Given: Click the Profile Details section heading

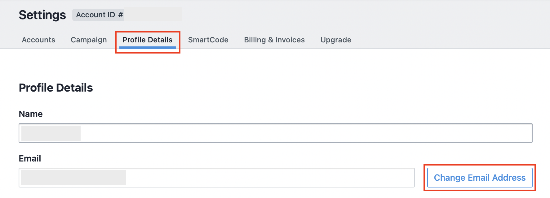Looking at the screenshot, I should click(56, 88).
